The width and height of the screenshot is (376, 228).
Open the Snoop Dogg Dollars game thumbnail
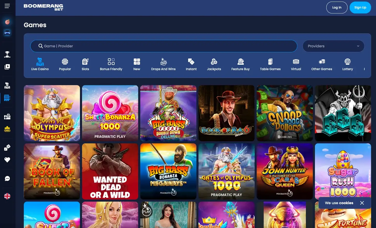(x=285, y=113)
